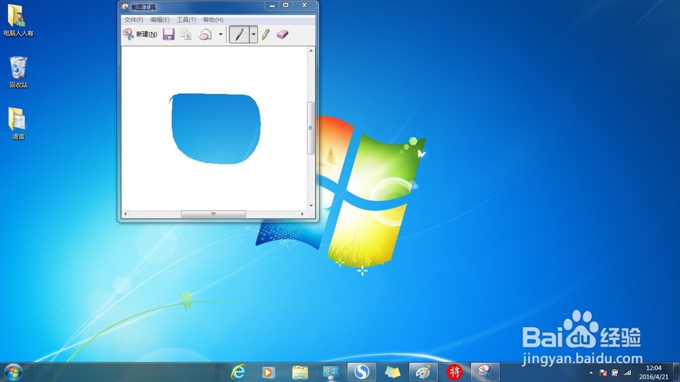This screenshot has height=382, width=680.
Task: Launch Internet Explorer from the taskbar
Action: point(238,372)
